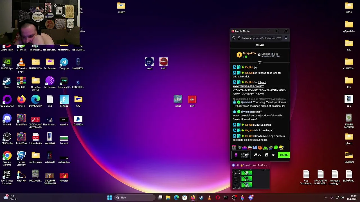Expand the leaderboard chevron under Mrkpkknn
This screenshot has width=360, height=202.
[260, 62]
